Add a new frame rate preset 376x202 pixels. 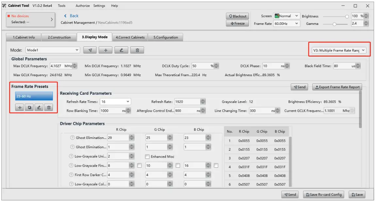point(20,107)
